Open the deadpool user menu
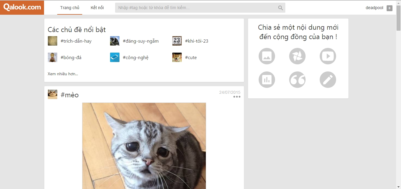The height and width of the screenshot is (189, 401). 374,8
